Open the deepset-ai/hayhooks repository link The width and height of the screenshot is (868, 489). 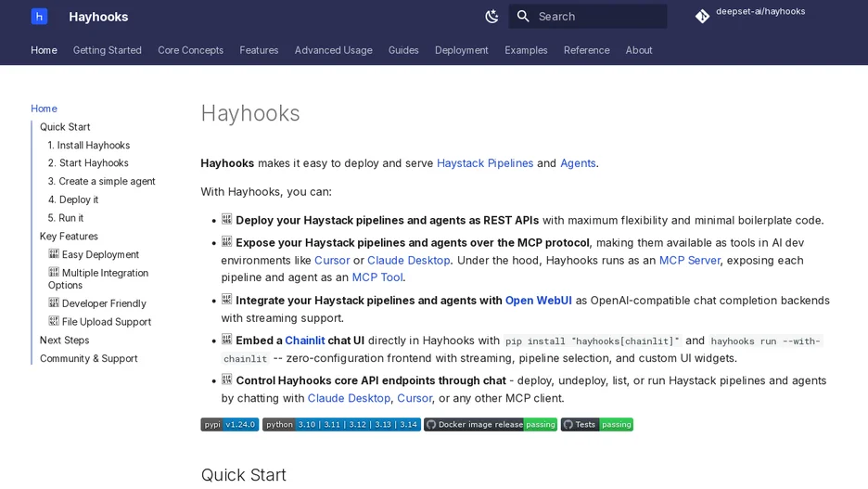pyautogui.click(x=760, y=11)
